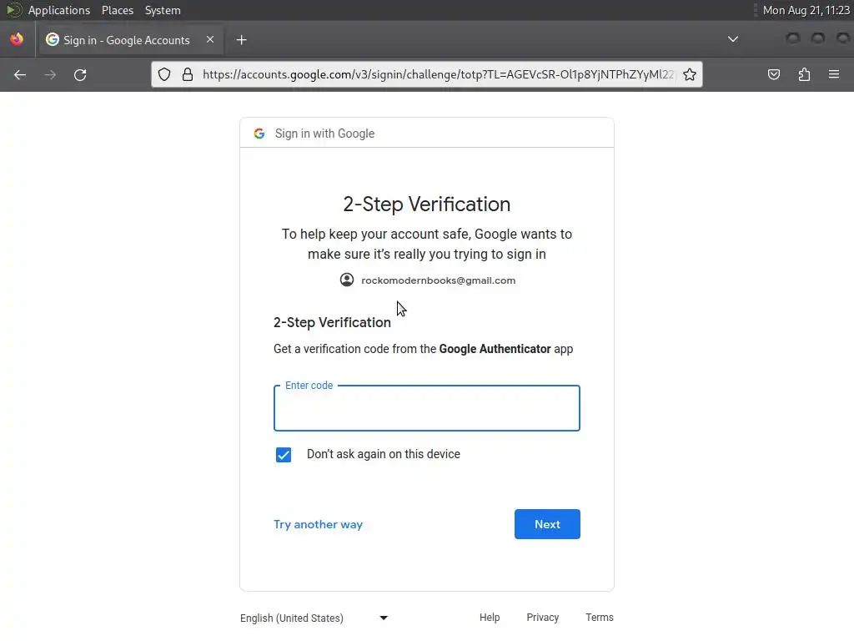Open the System menu
Screen dimensions: 854x641
coord(163,10)
